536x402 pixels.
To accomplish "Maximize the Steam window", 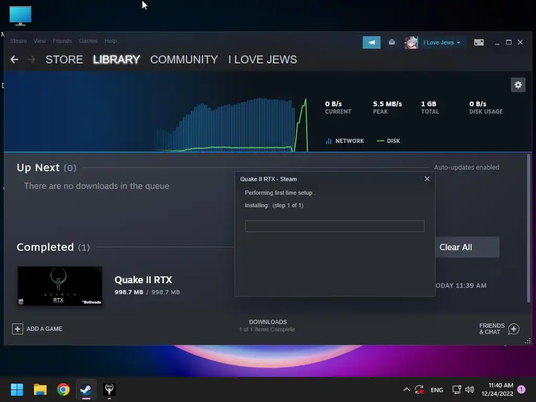I will (509, 42).
